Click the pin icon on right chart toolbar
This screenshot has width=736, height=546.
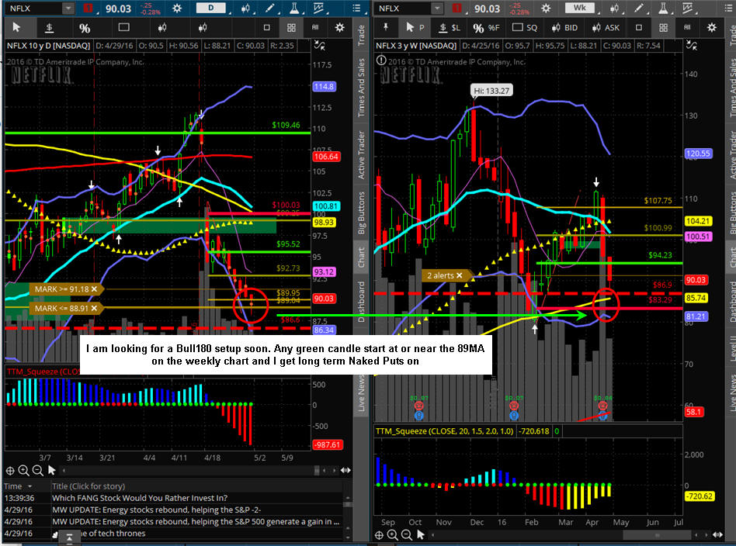point(386,28)
